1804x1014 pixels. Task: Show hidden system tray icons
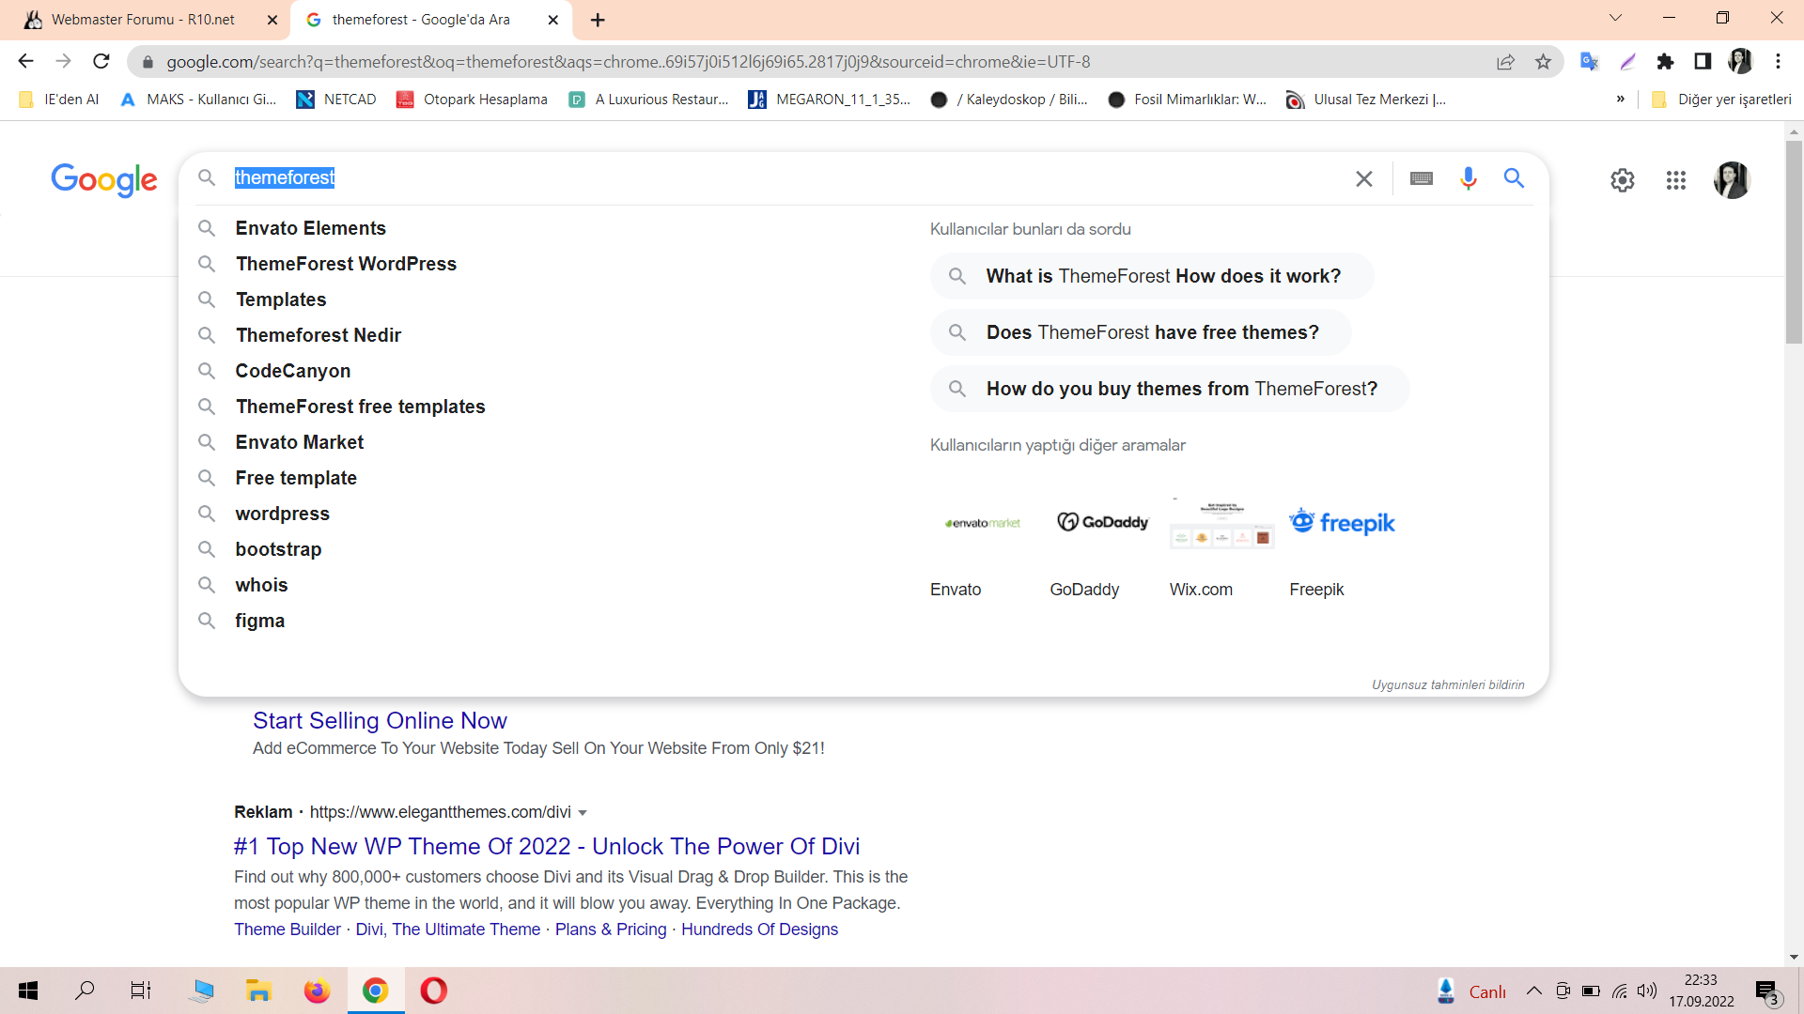(x=1533, y=991)
